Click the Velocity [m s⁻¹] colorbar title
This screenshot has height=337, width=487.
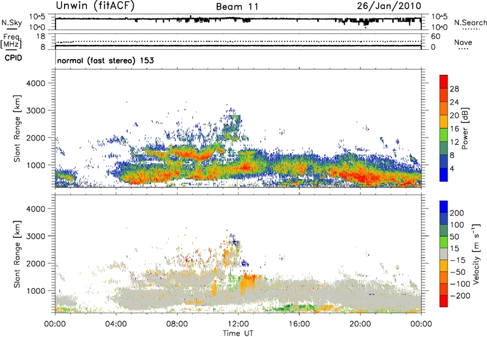click(x=476, y=254)
